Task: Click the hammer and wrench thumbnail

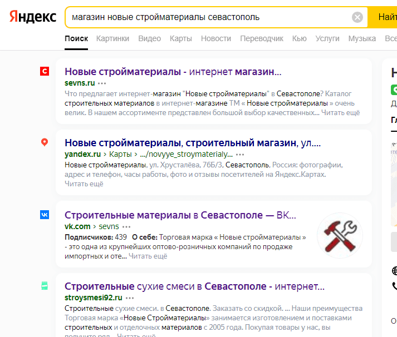Action: [x=340, y=236]
